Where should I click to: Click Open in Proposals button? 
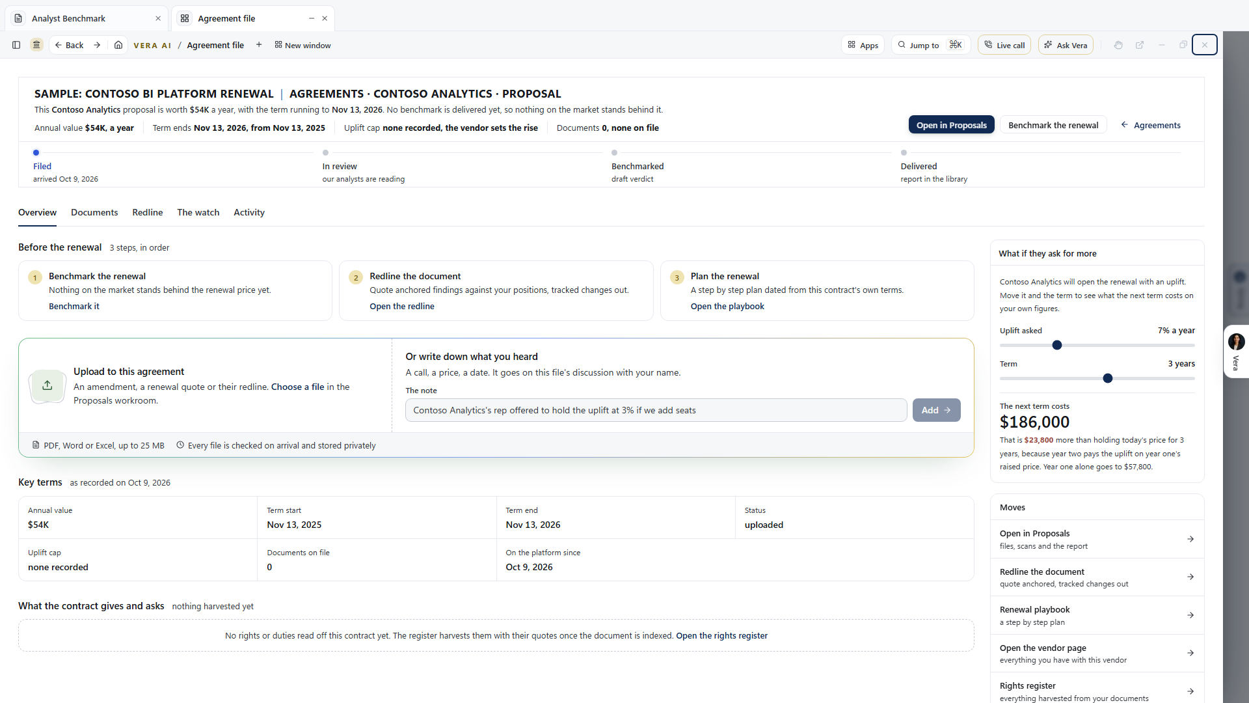[x=951, y=125]
